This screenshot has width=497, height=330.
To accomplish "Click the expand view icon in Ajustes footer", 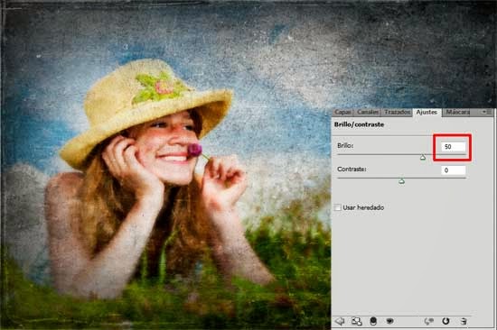I will coord(357,321).
